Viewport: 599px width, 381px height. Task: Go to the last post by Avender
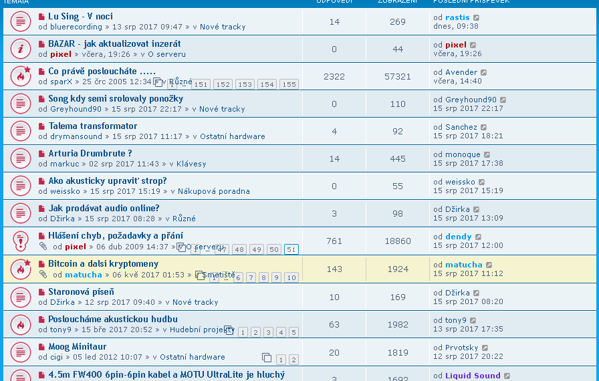tap(484, 72)
